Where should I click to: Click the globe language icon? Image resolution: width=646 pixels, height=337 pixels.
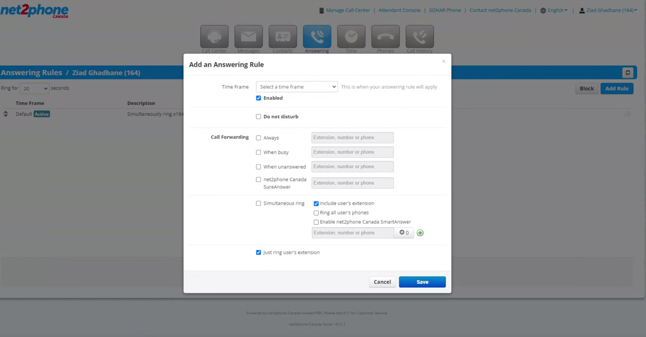click(543, 10)
